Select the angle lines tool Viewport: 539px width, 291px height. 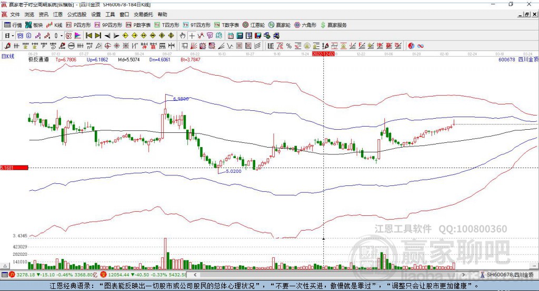tap(221, 46)
